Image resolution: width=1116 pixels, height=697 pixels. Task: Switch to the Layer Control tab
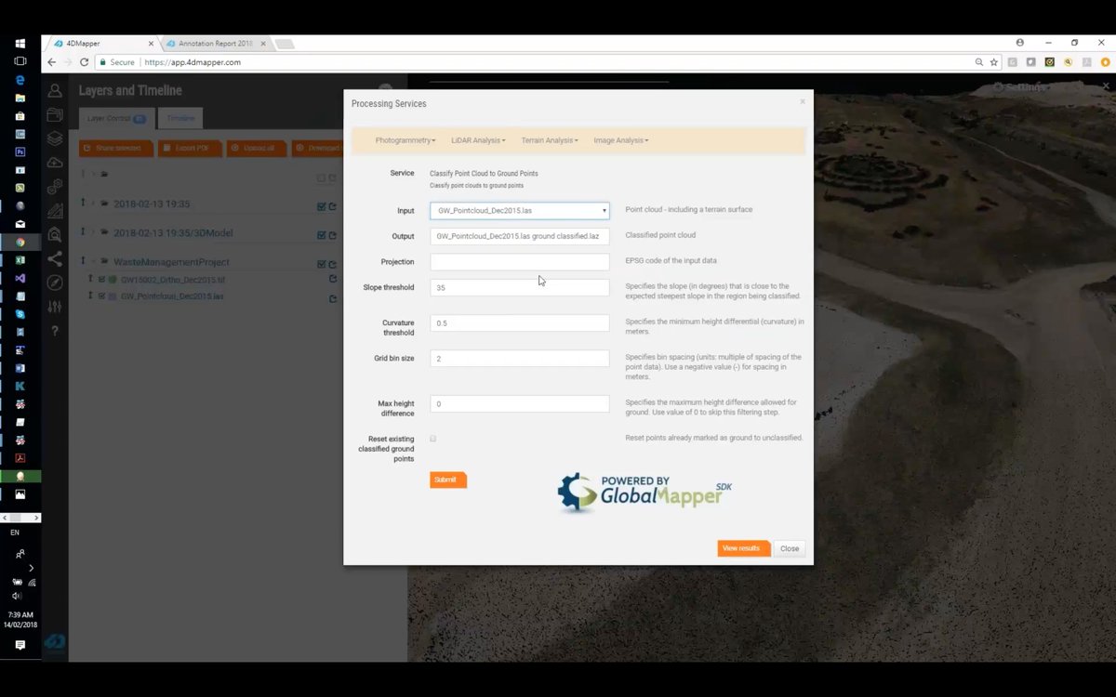(x=116, y=118)
